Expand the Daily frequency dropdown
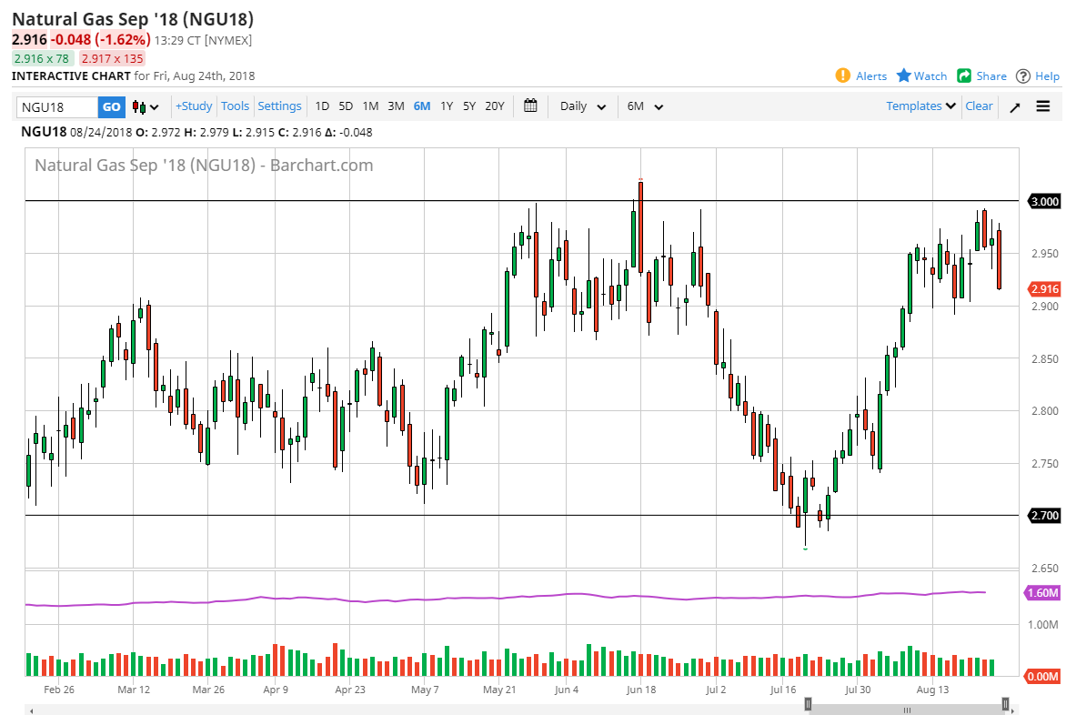This screenshot has width=1066, height=715. 583,106
